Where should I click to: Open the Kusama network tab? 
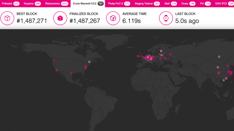click(x=32, y=4)
